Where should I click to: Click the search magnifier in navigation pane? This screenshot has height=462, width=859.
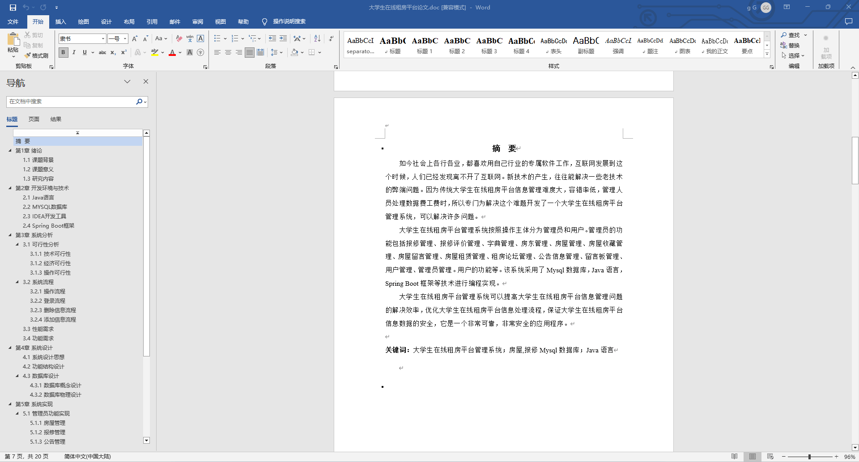click(x=139, y=102)
